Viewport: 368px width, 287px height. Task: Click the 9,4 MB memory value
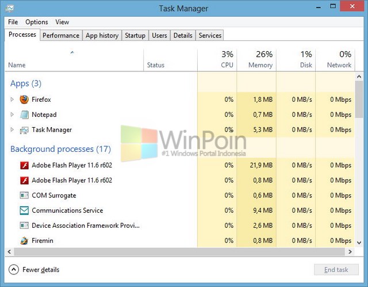point(263,211)
